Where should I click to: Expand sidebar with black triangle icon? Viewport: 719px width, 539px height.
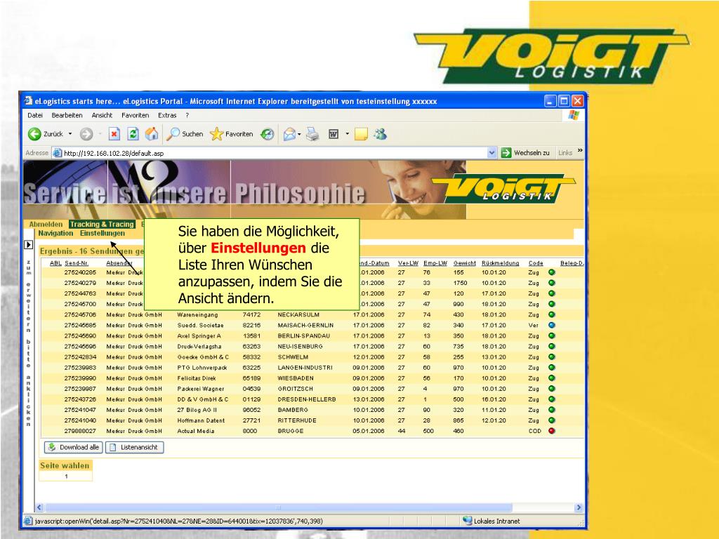click(28, 245)
